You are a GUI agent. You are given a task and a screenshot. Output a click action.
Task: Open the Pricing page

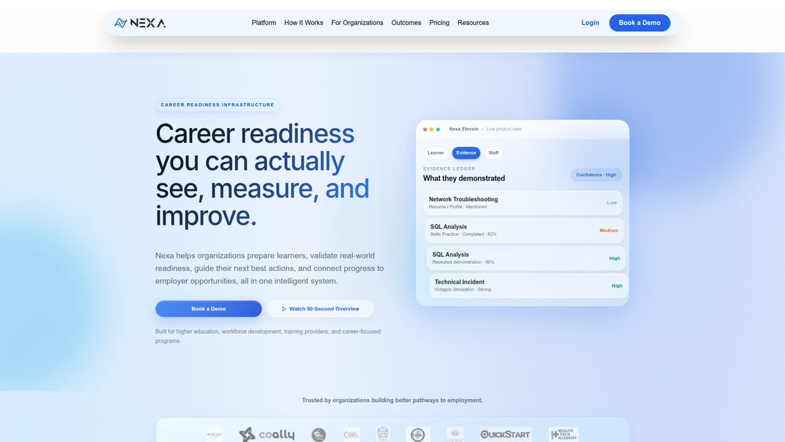[x=439, y=23]
